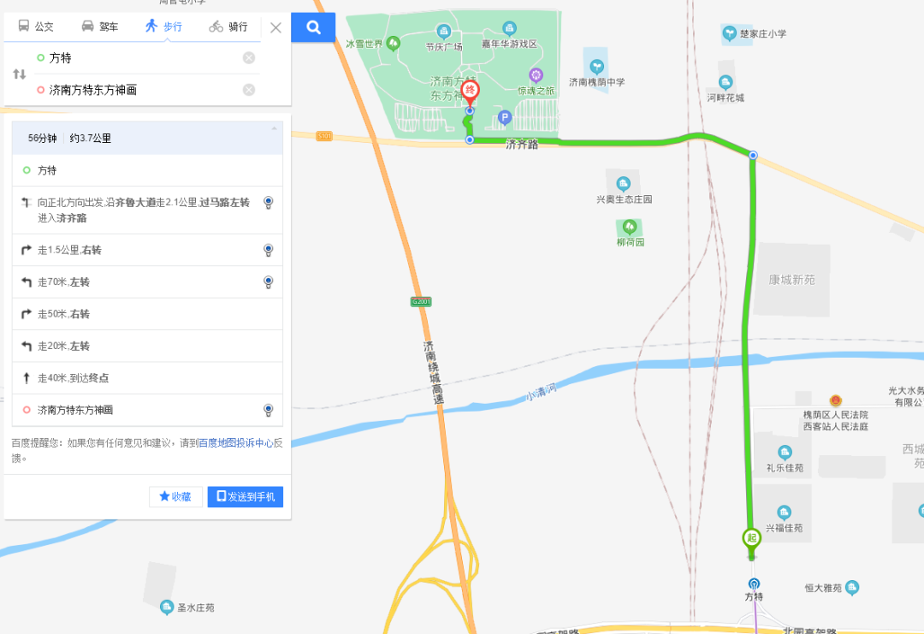
Task: Click 发送到手机 button
Action: (x=246, y=497)
